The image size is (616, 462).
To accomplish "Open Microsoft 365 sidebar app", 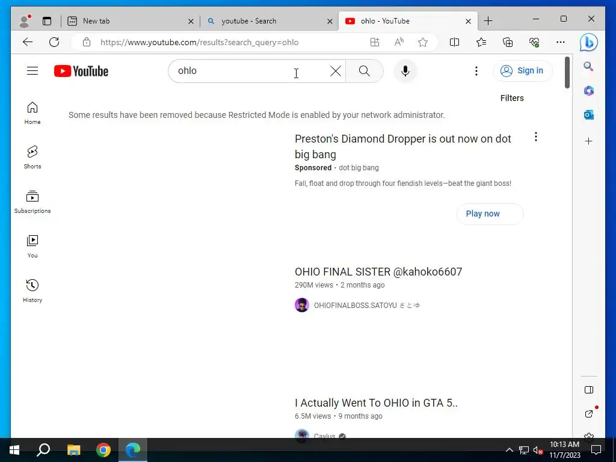I will pos(588,91).
